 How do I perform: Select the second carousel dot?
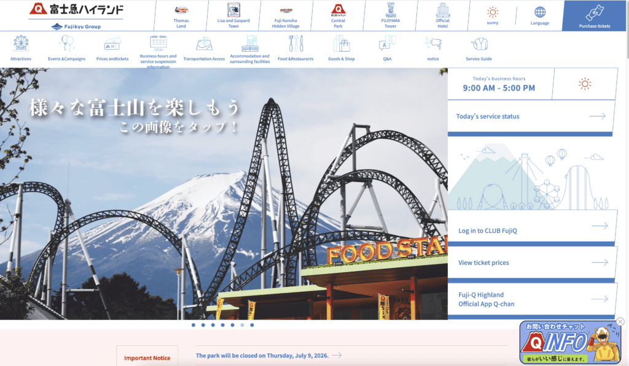[203, 325]
